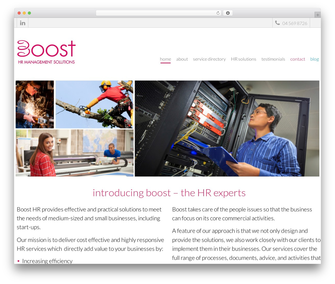
Task: Open the testimonials page
Action: (273, 59)
